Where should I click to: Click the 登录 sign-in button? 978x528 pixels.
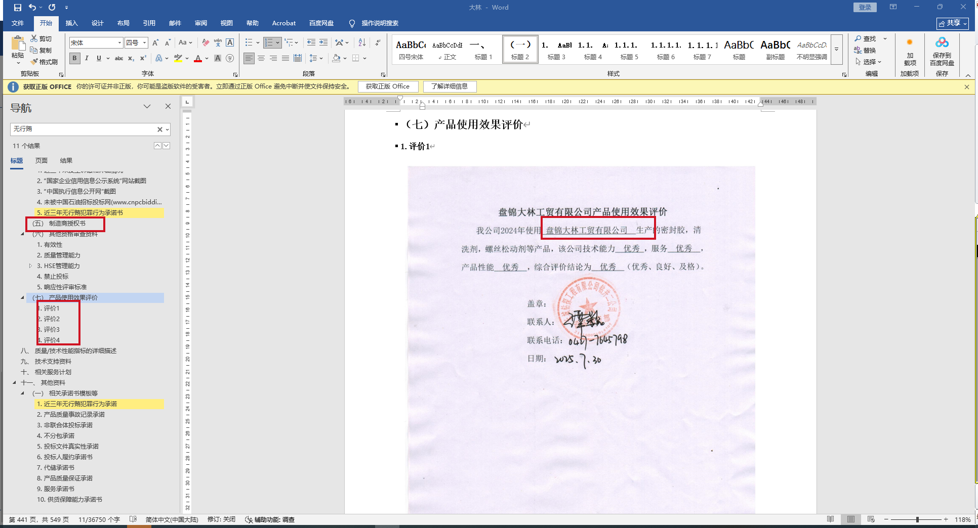[865, 7]
